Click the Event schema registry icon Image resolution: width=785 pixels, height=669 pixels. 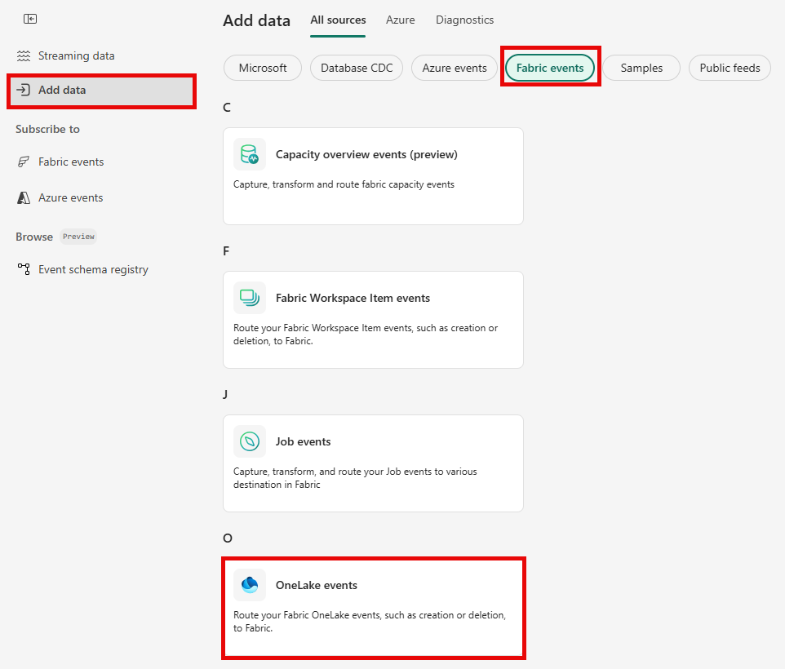24,269
